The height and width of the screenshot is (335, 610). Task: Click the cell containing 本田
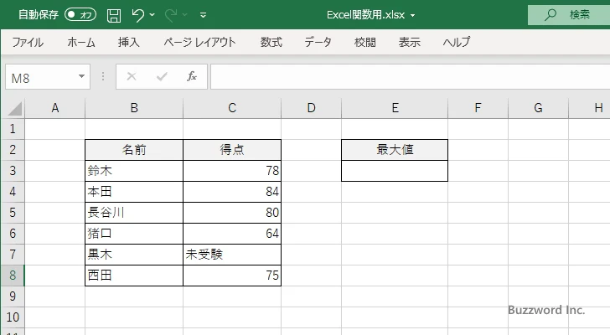point(134,192)
